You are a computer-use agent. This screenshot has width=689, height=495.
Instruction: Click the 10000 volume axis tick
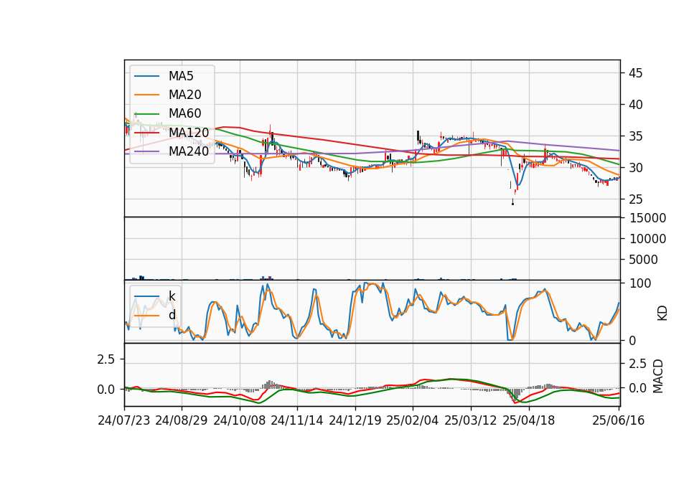click(x=647, y=239)
